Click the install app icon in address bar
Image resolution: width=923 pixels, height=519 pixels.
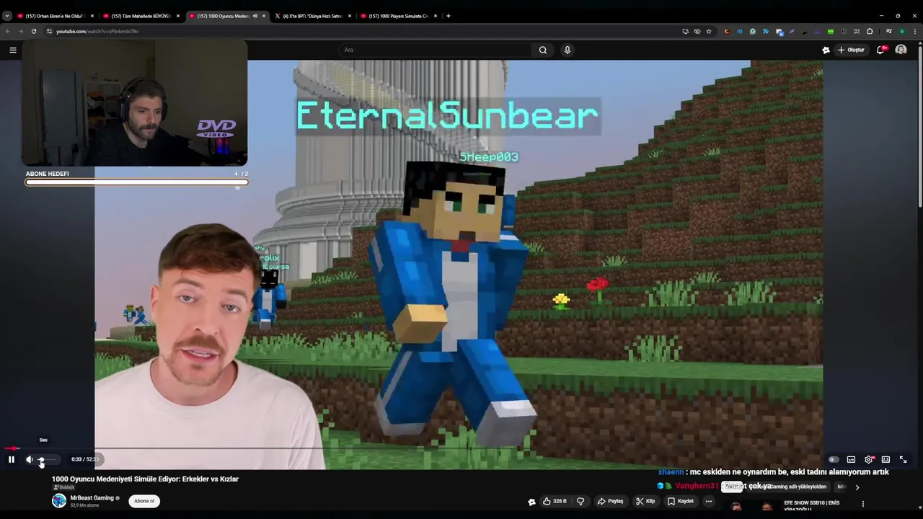pos(685,31)
